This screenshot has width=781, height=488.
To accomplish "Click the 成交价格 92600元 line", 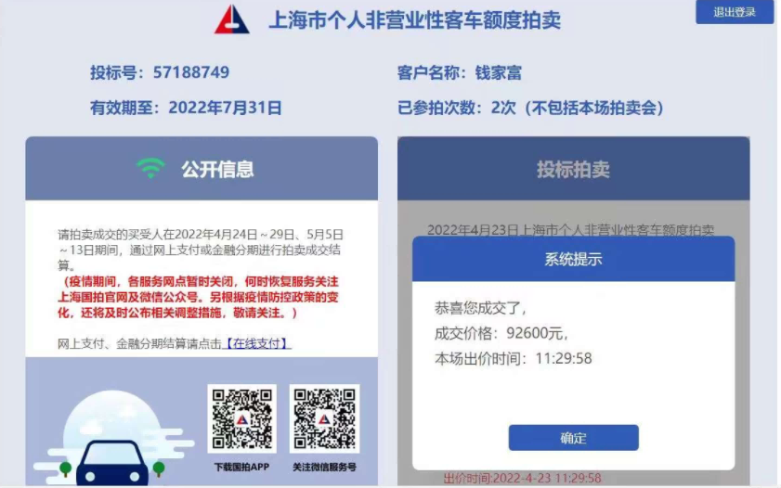I will (501, 333).
